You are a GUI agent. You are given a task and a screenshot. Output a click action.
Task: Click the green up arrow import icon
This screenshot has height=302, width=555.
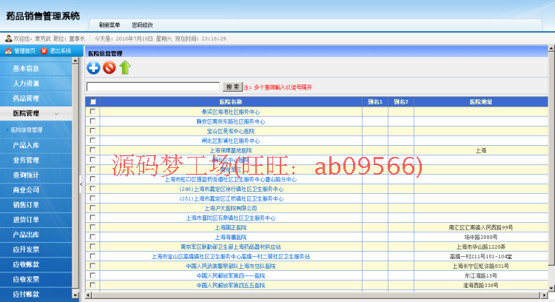tap(125, 67)
